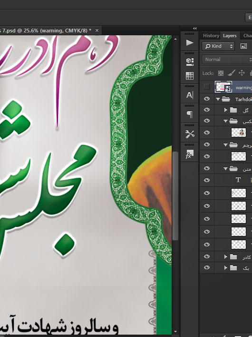252x337 pixels.
Task: Click the canvas scroll up arrow
Action: tap(175, 39)
